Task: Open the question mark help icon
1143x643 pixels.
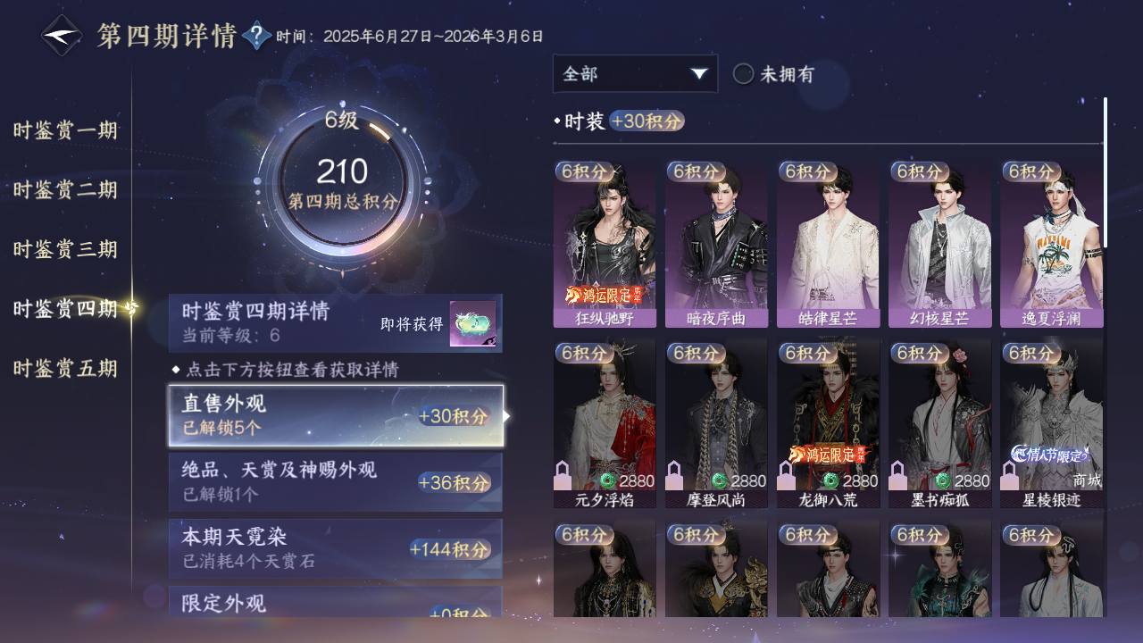Action: pyautogui.click(x=256, y=36)
